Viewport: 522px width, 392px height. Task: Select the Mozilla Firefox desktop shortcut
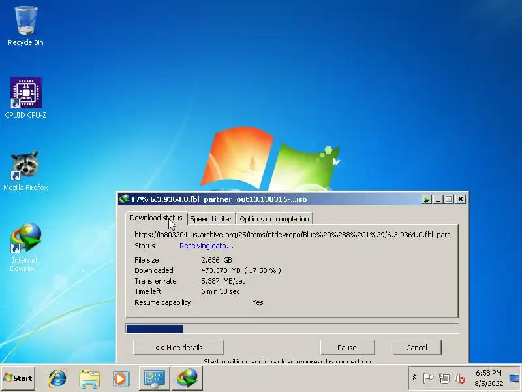coord(25,171)
